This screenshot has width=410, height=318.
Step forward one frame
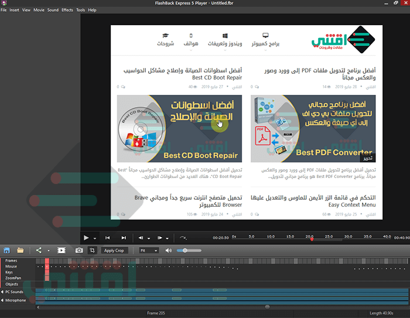tap(159, 238)
